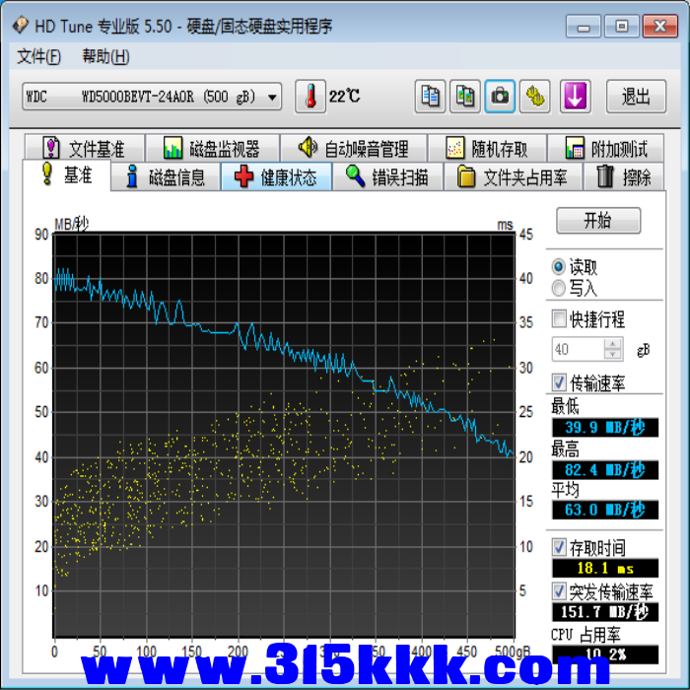
Task: Toggle the 传输速率 transfer rate checkbox
Action: [x=560, y=382]
